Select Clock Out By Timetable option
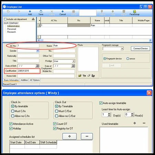The width and height of the screenshot is (155, 155). click(x=56, y=106)
